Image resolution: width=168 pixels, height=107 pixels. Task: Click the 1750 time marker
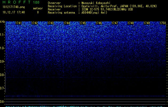click(163, 23)
